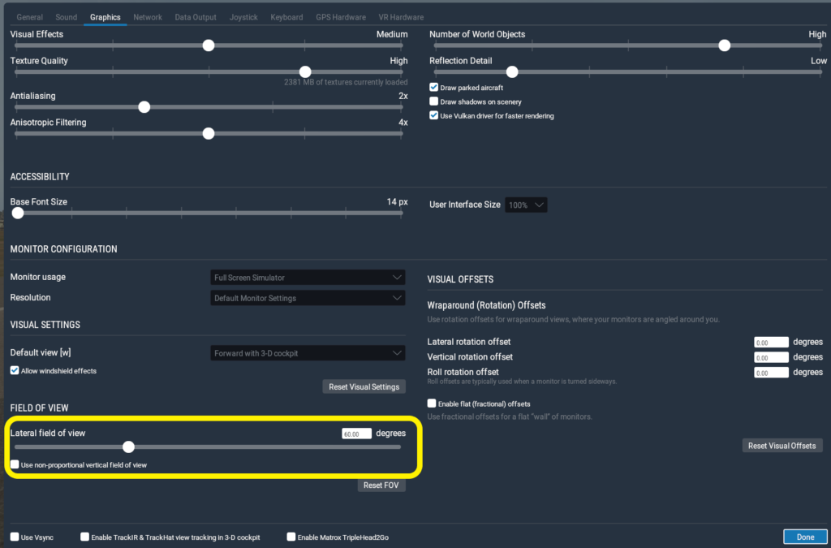Click the Visual Effects slider handle
Viewport: 831px width, 548px height.
coord(209,45)
